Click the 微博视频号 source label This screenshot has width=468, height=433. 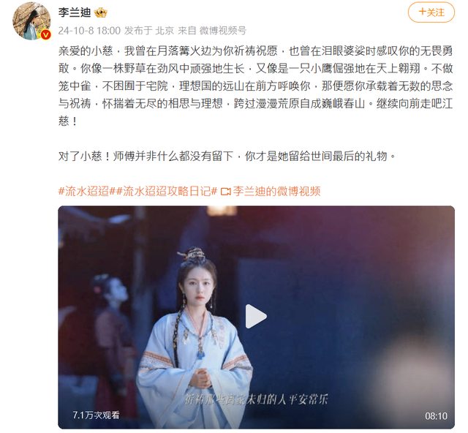tap(222, 31)
